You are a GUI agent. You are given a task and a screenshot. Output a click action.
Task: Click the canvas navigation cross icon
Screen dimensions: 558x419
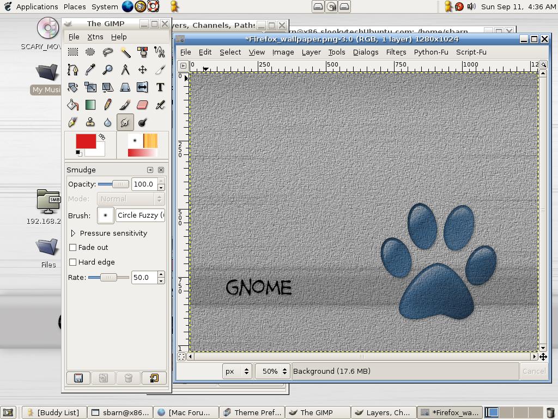[543, 357]
